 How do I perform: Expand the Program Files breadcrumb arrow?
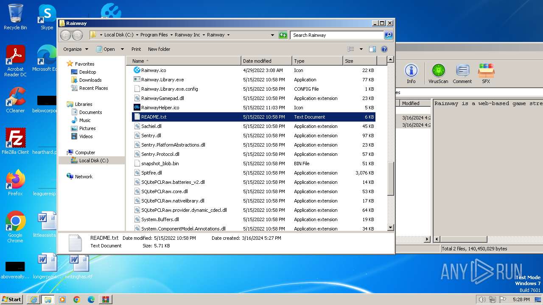171,35
